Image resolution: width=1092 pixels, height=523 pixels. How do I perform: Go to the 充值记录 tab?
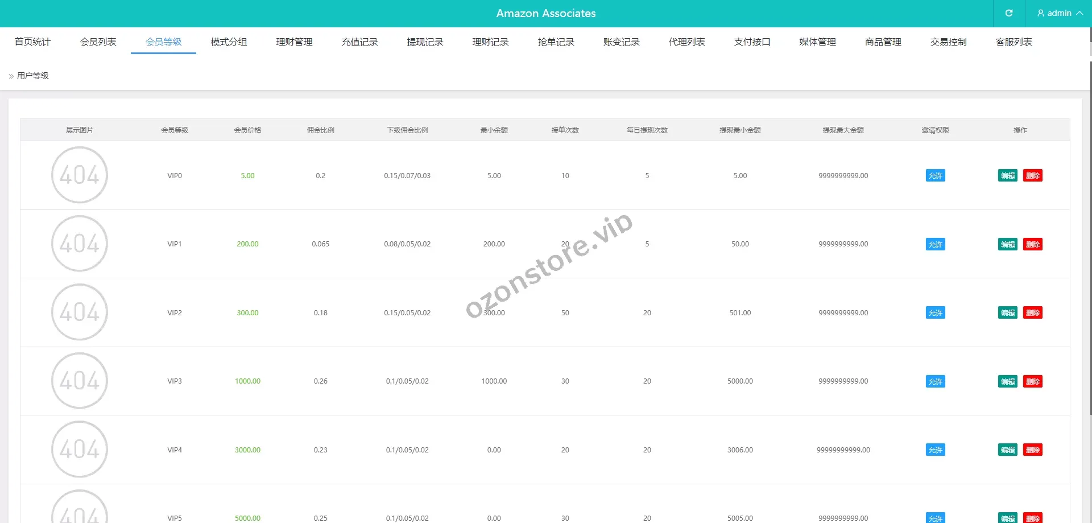pyautogui.click(x=359, y=42)
